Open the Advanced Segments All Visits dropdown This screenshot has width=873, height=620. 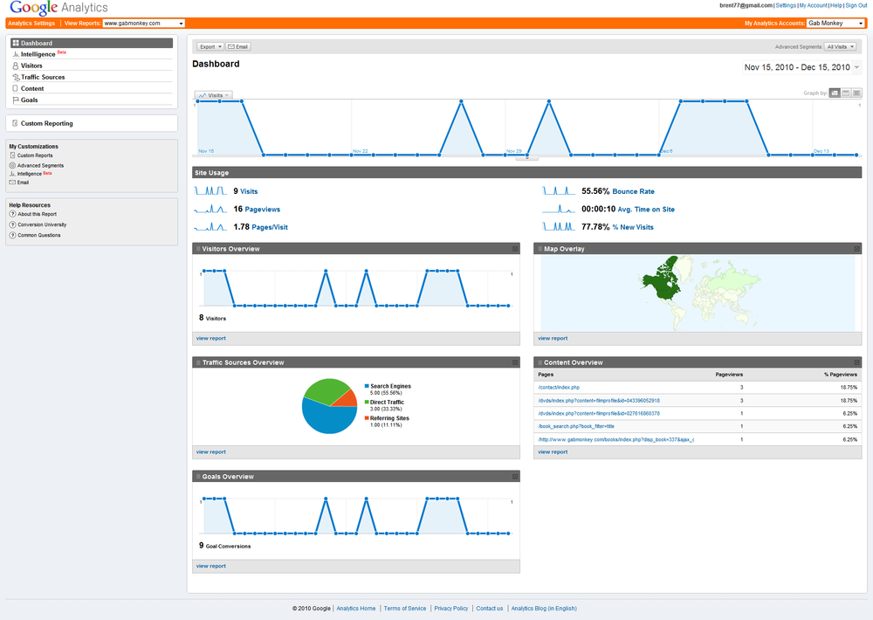point(841,47)
